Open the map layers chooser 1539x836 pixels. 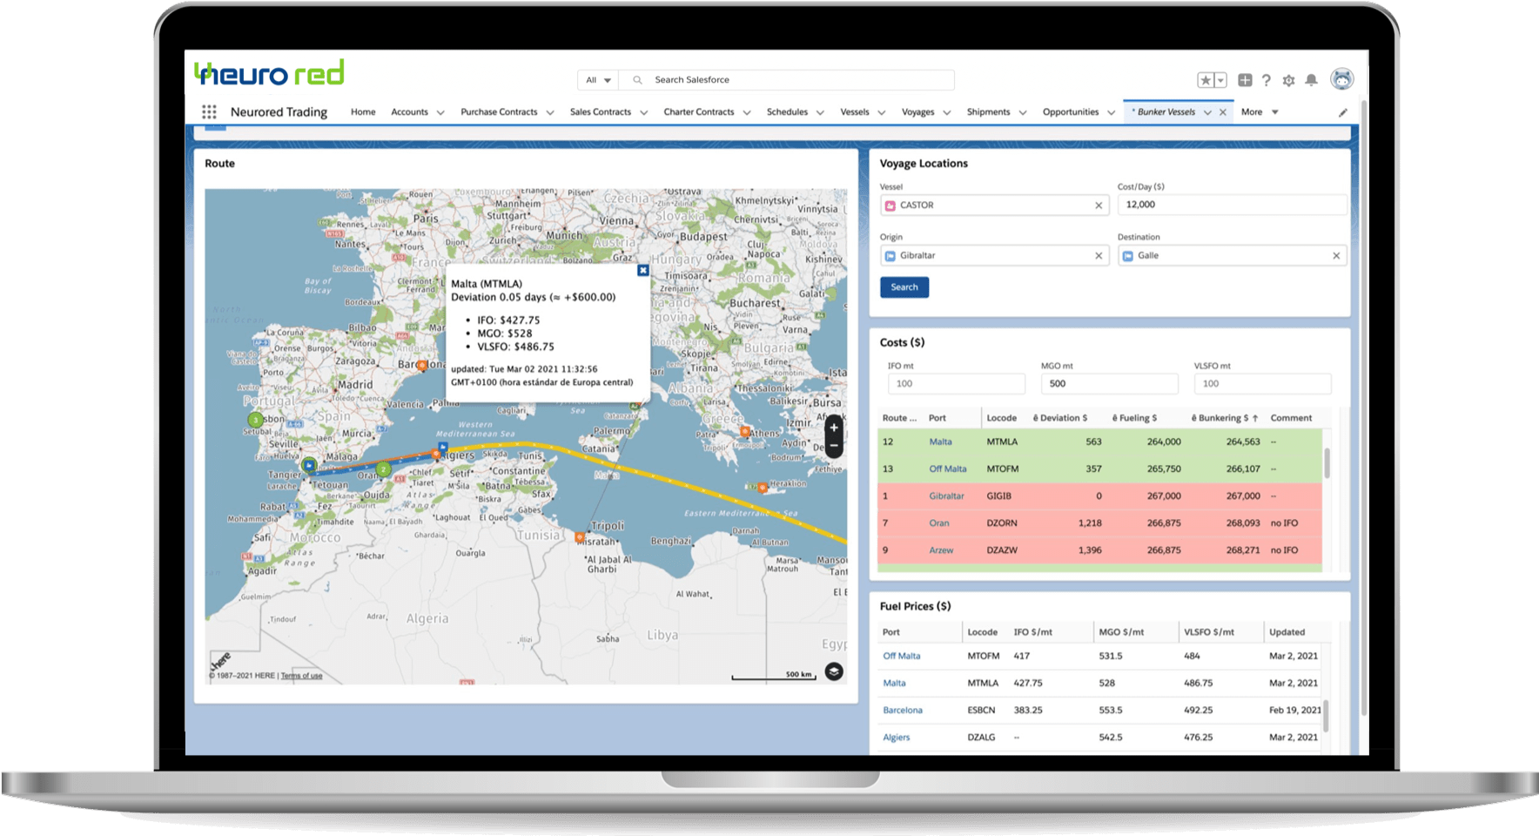click(833, 671)
